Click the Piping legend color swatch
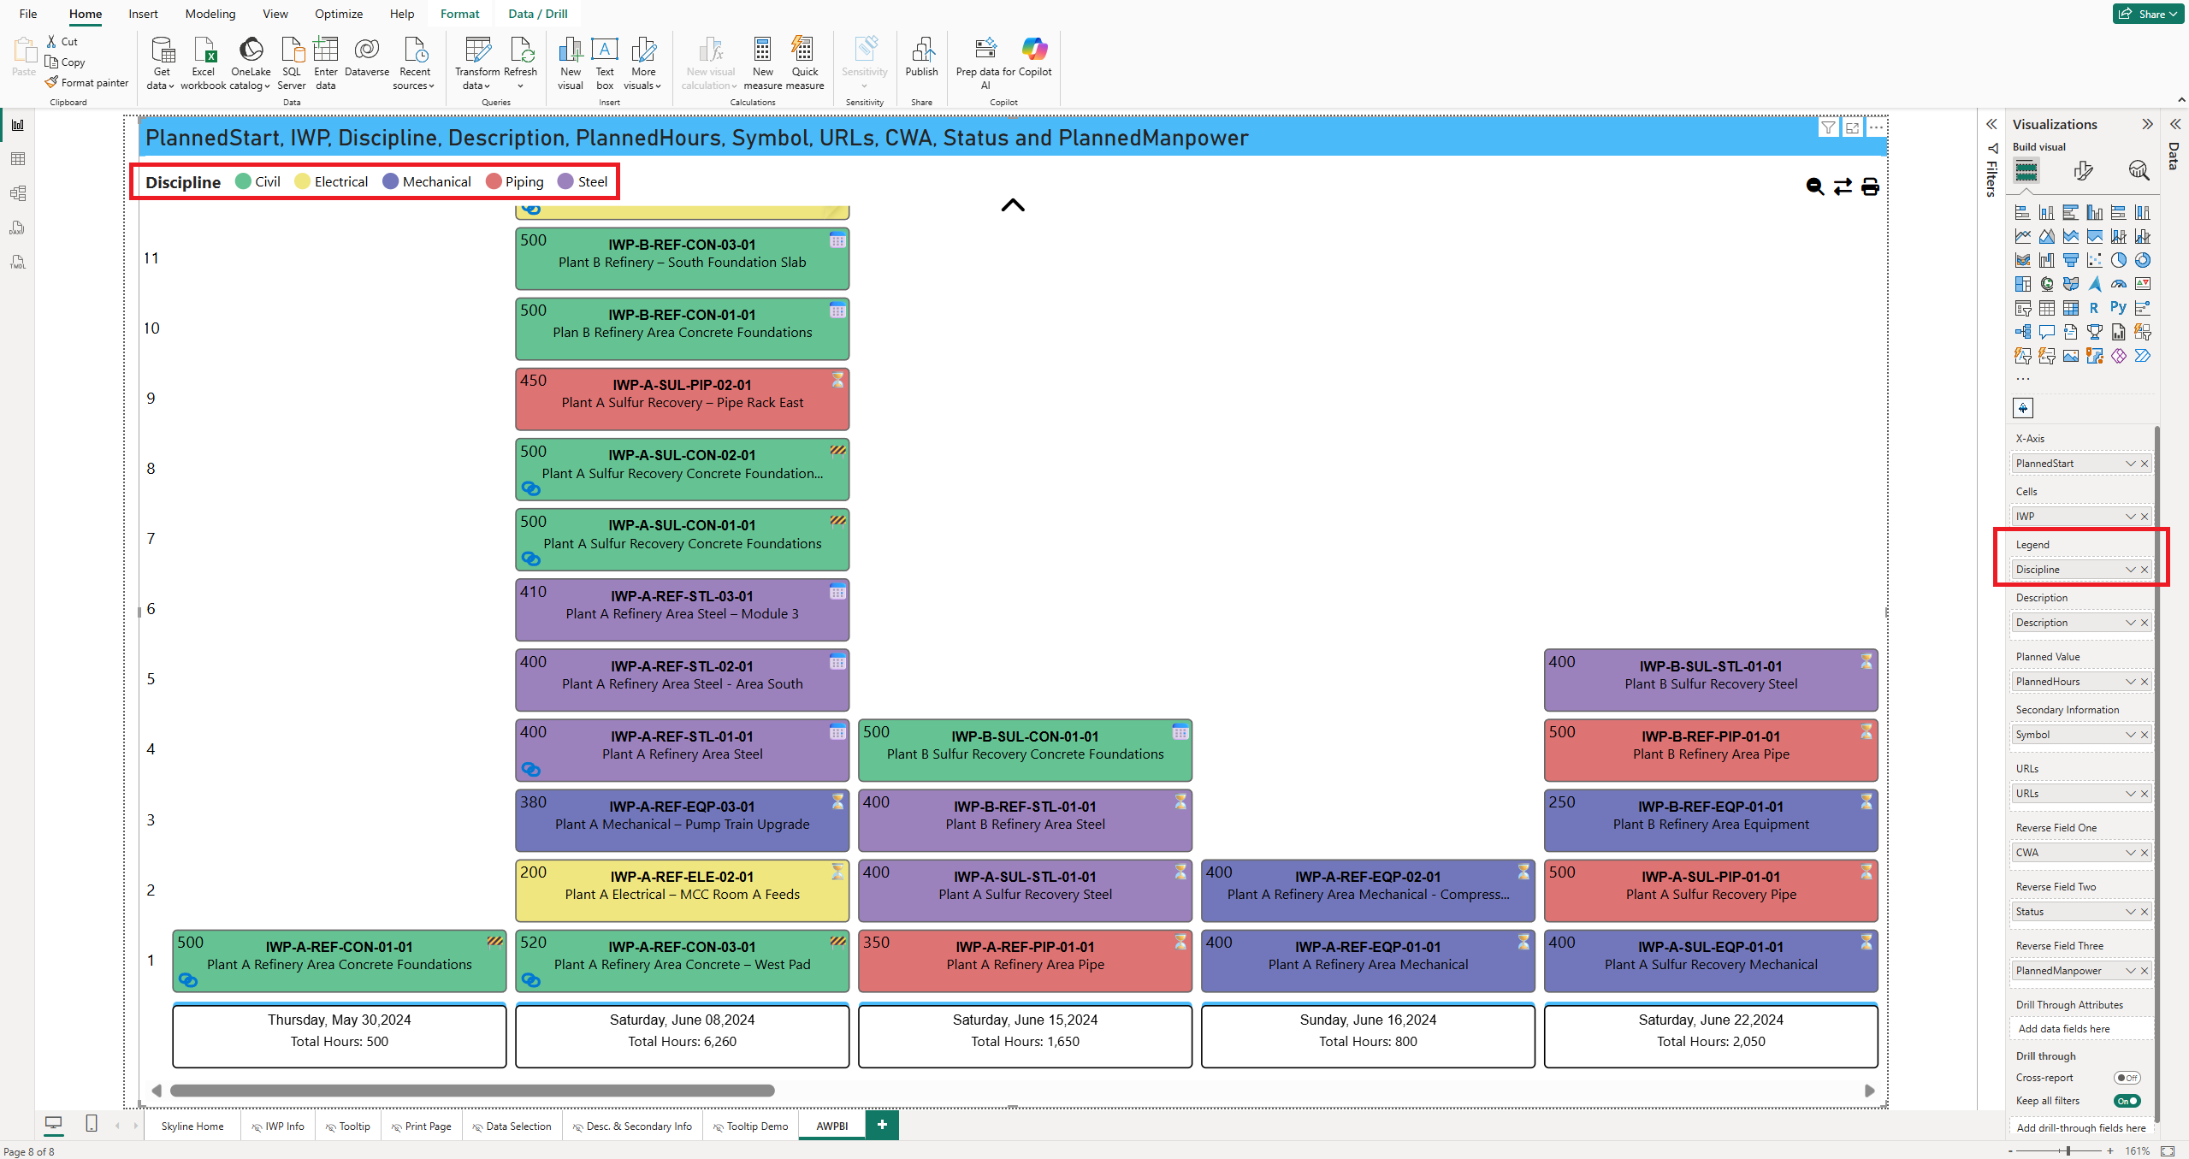 click(x=493, y=181)
